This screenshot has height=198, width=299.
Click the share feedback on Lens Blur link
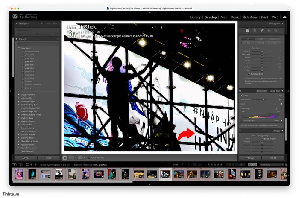pyautogui.click(x=260, y=125)
